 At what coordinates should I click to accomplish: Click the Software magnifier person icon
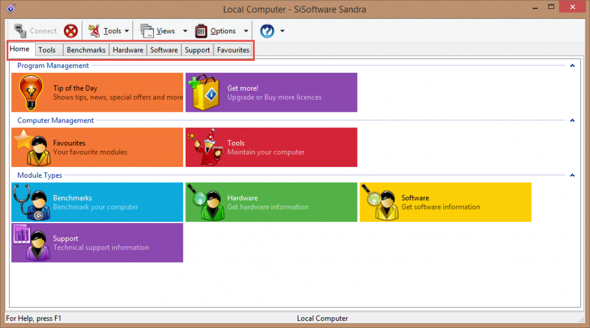coord(380,202)
